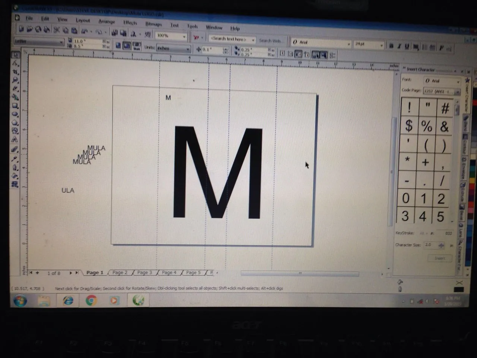
Task: Select the Fill tool
Action: coord(15,176)
